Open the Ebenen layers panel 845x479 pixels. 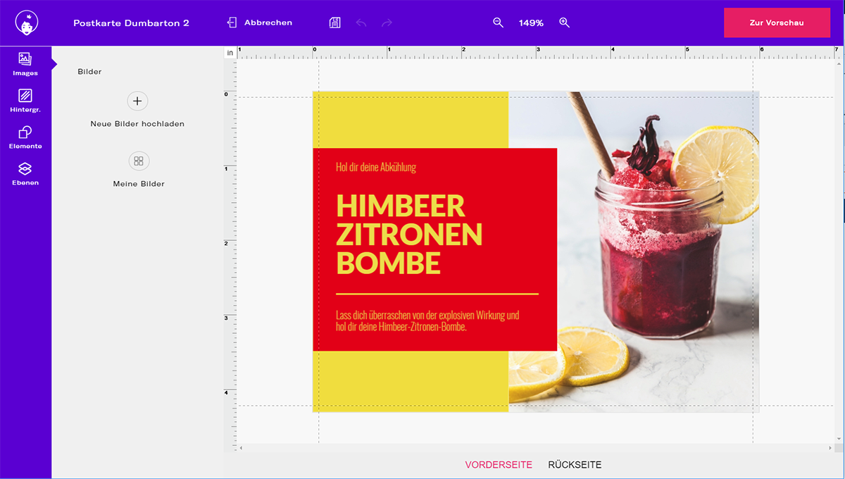pos(25,173)
